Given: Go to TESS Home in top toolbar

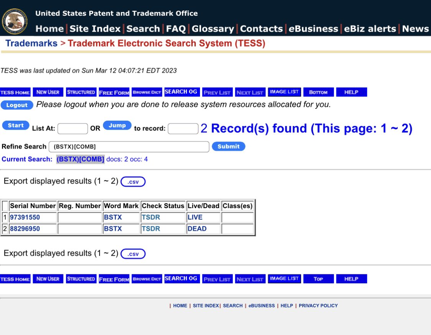Looking at the screenshot, I should coord(15,92).
